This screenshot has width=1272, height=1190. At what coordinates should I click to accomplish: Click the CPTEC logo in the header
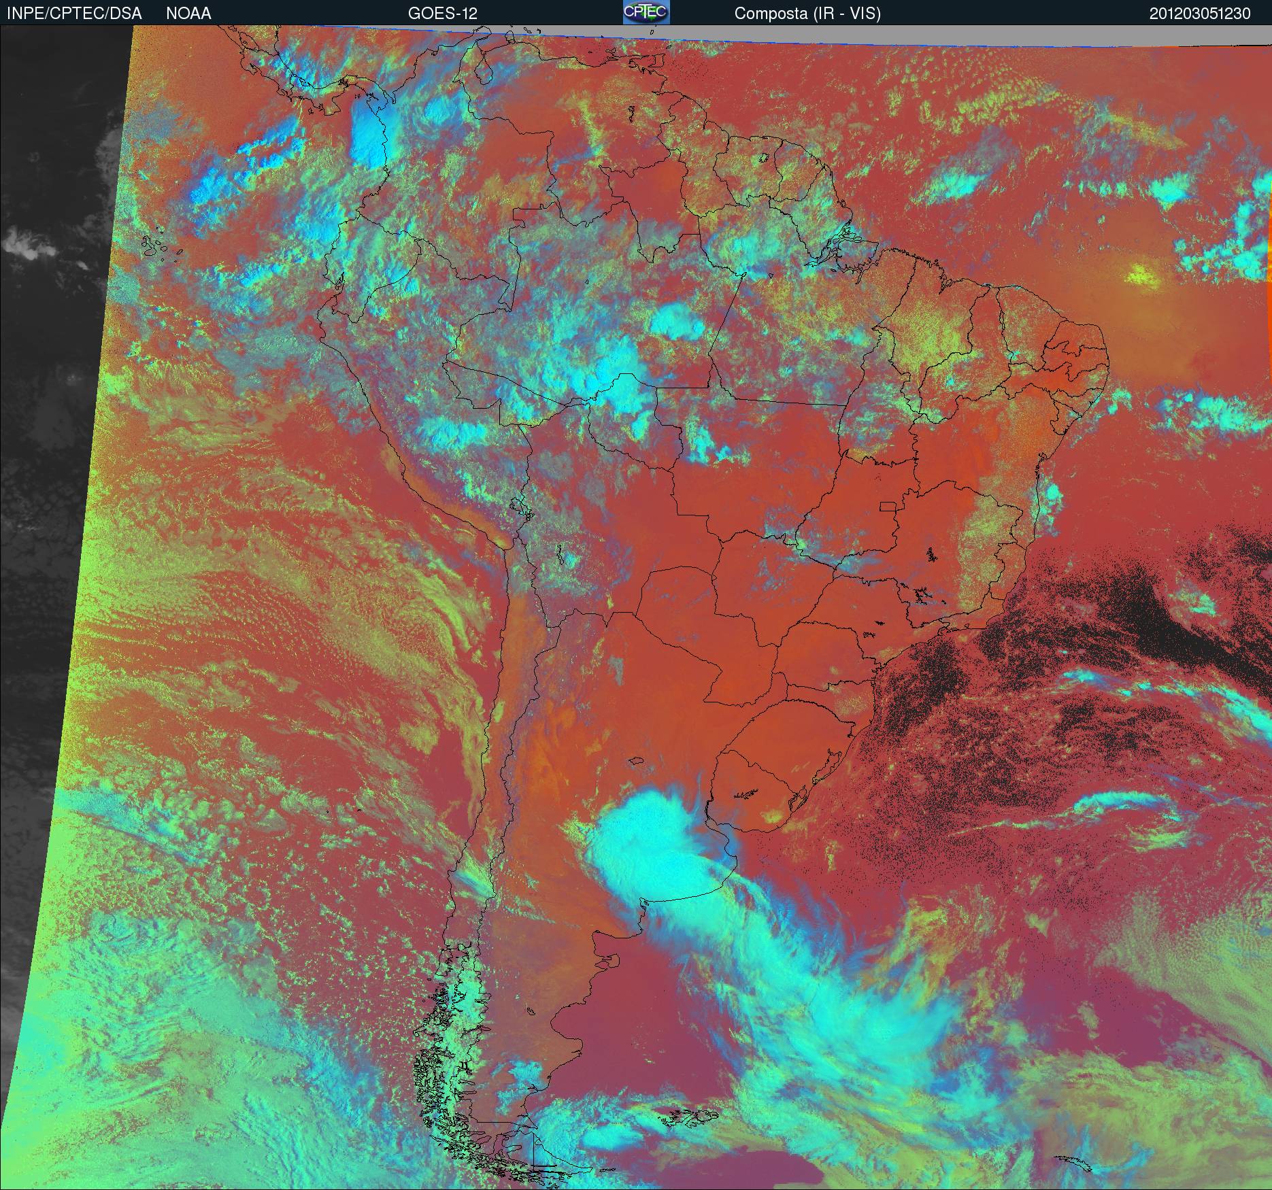pyautogui.click(x=646, y=12)
